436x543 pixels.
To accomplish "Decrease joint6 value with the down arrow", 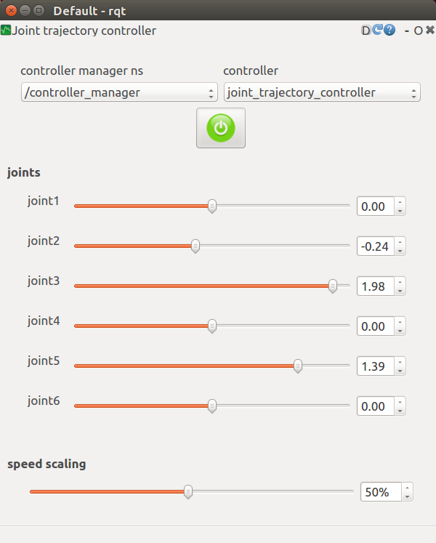I will 400,411.
